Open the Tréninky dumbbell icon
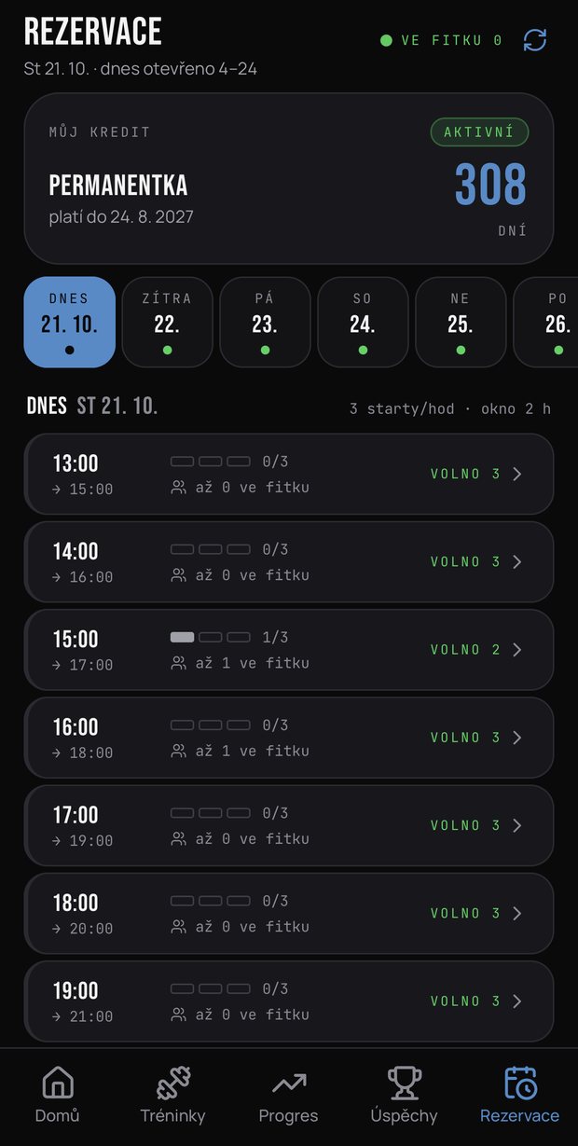Viewport: 578px width, 1146px height. tap(173, 1083)
